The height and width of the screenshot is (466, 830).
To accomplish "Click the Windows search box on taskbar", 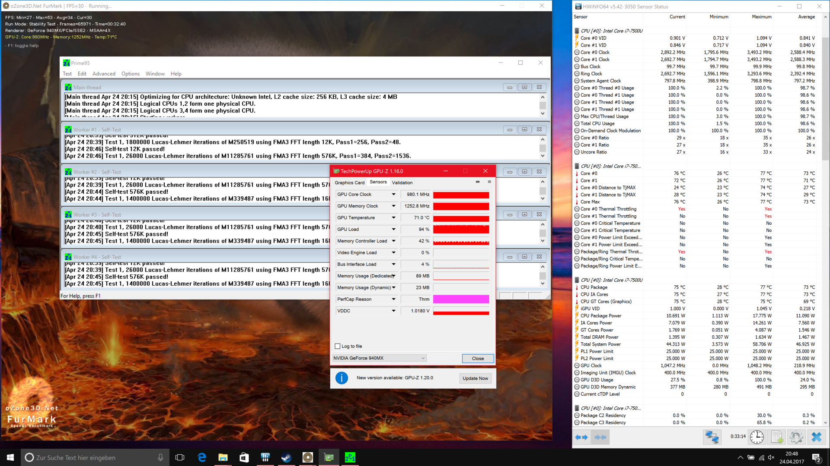I will coord(95,457).
